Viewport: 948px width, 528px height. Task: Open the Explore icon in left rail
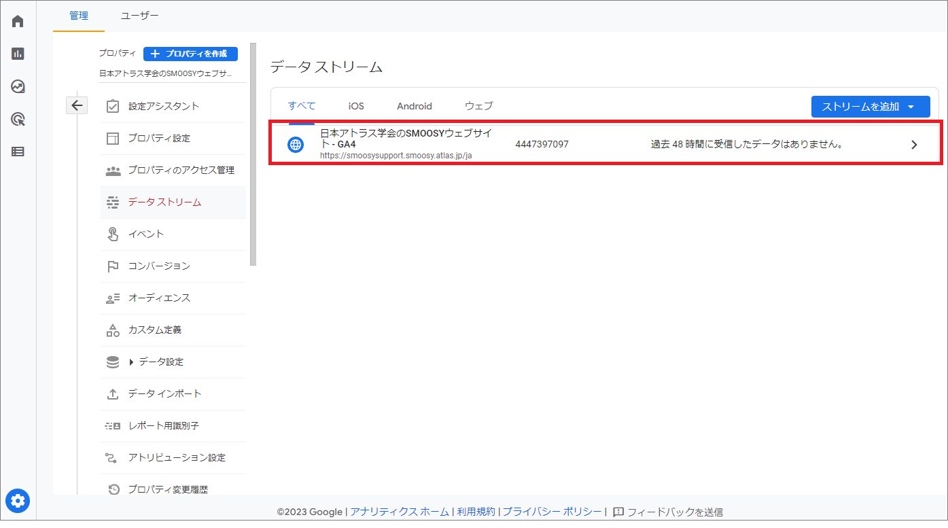coord(18,86)
